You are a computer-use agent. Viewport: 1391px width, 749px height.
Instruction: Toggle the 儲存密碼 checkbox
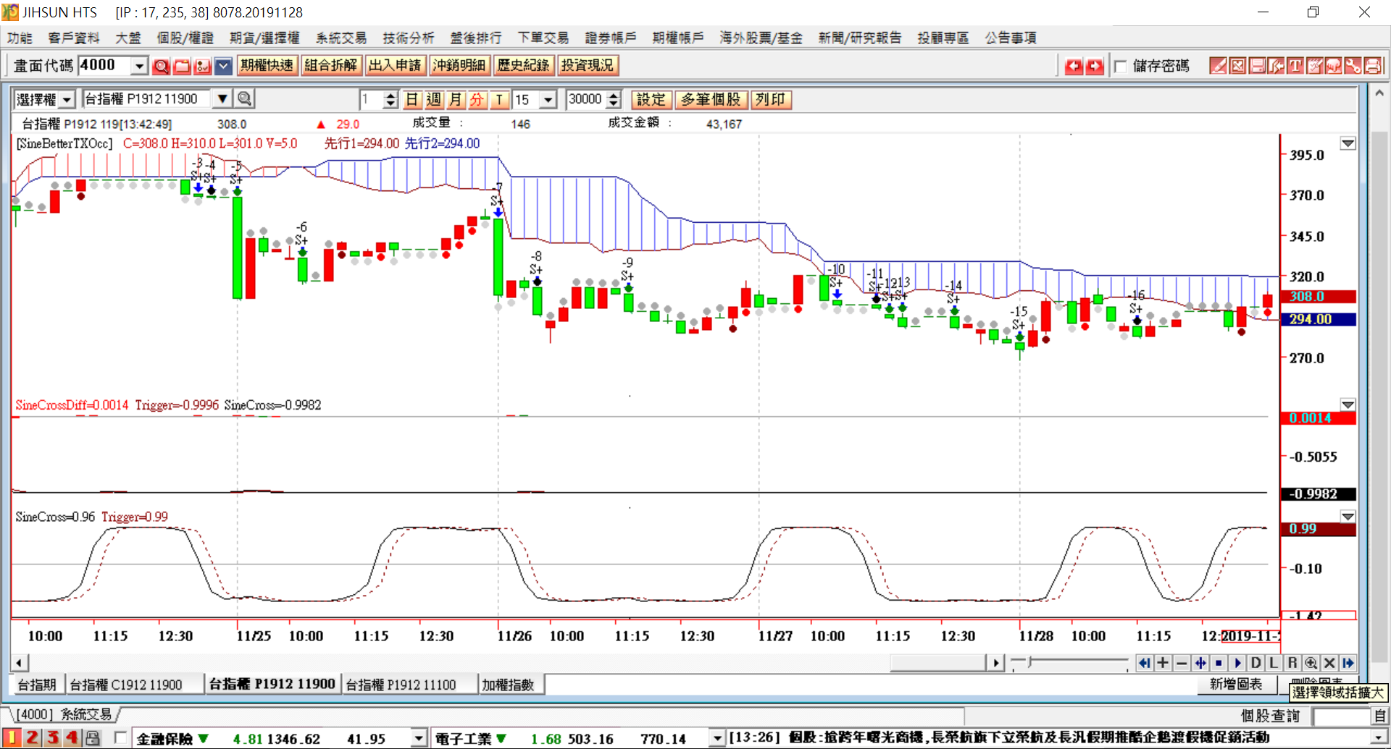1121,67
